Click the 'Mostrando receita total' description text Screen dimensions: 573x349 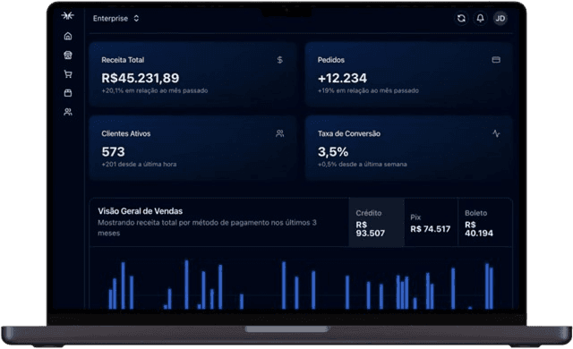coord(207,227)
